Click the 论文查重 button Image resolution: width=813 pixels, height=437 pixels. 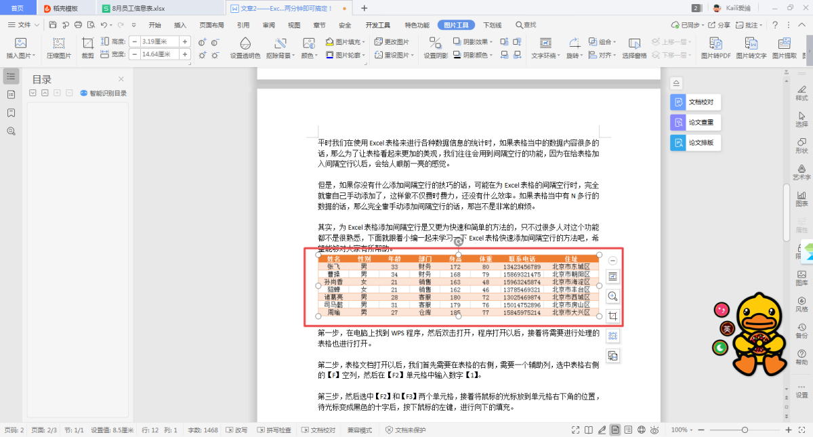pos(696,123)
